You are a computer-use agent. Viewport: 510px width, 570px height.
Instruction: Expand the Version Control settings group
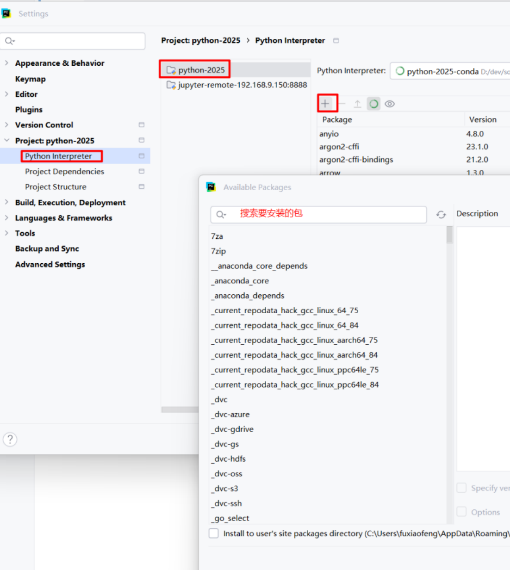tap(6, 124)
